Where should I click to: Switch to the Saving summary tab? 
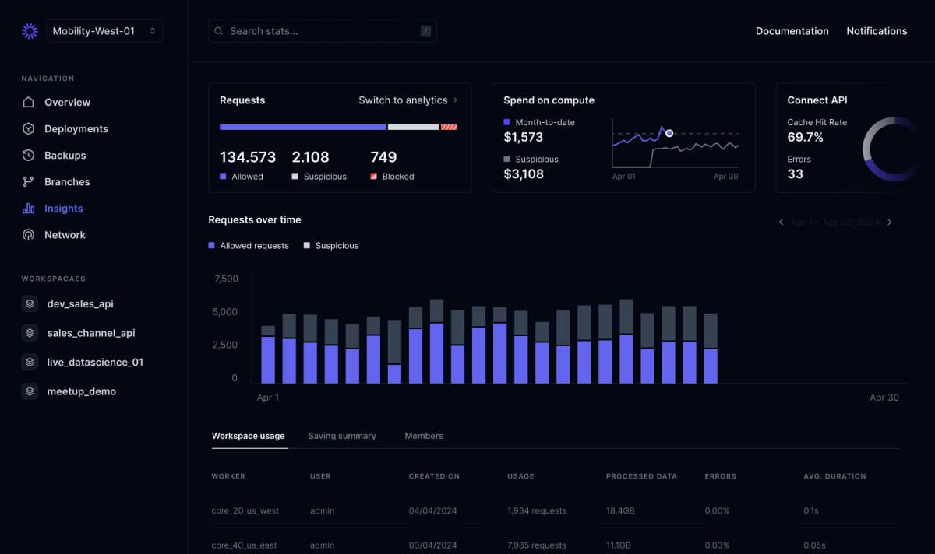click(342, 436)
